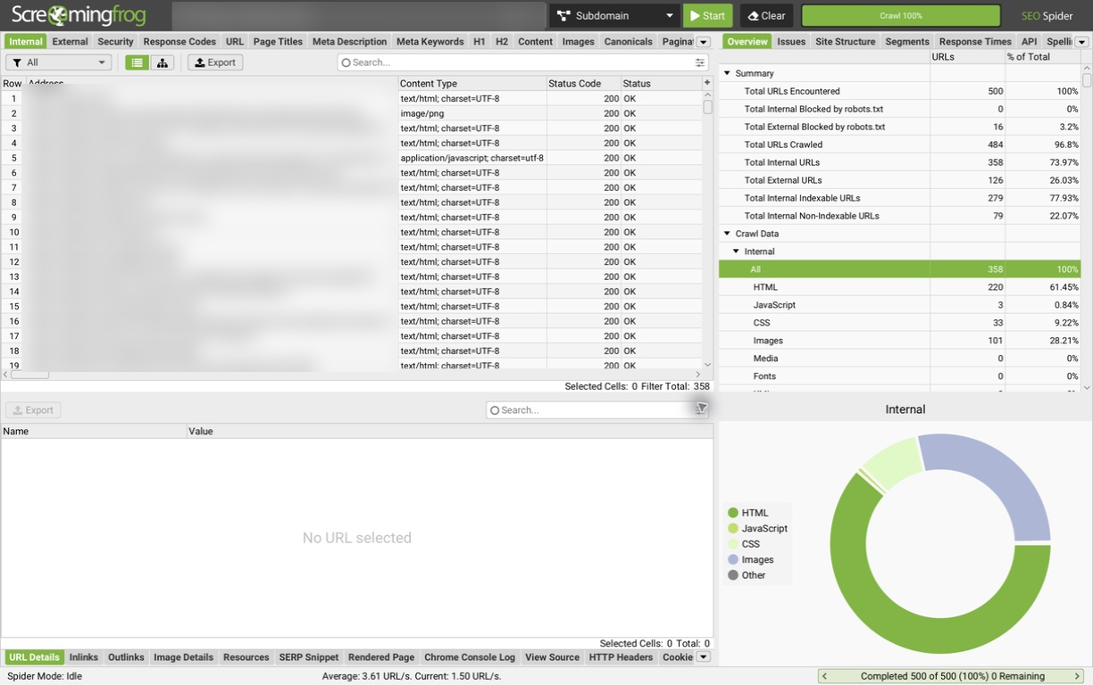Viewport: 1093px width, 685px height.
Task: Click the application/javascript content type cell
Action: coord(472,158)
